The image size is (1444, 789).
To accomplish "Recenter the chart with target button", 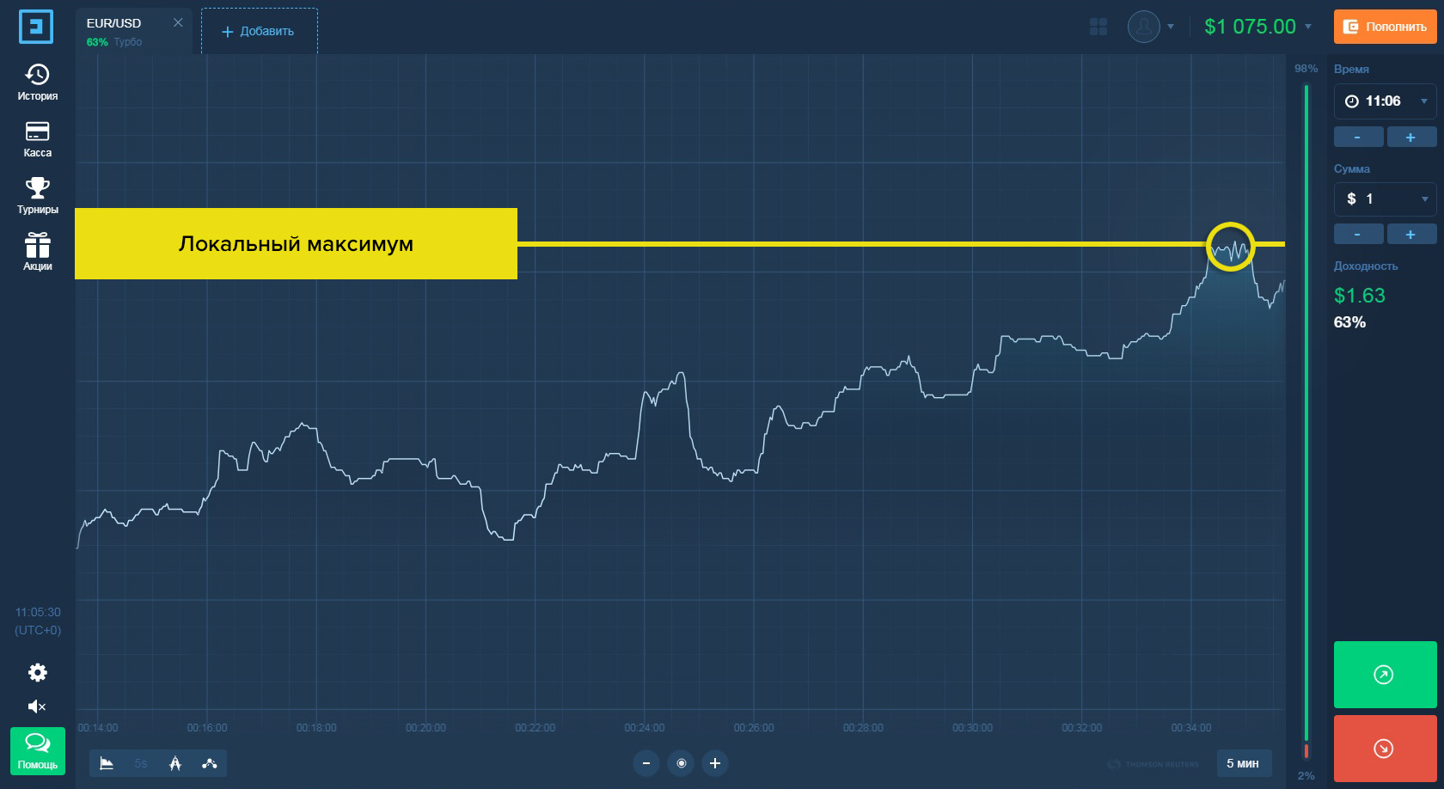I will click(x=681, y=763).
